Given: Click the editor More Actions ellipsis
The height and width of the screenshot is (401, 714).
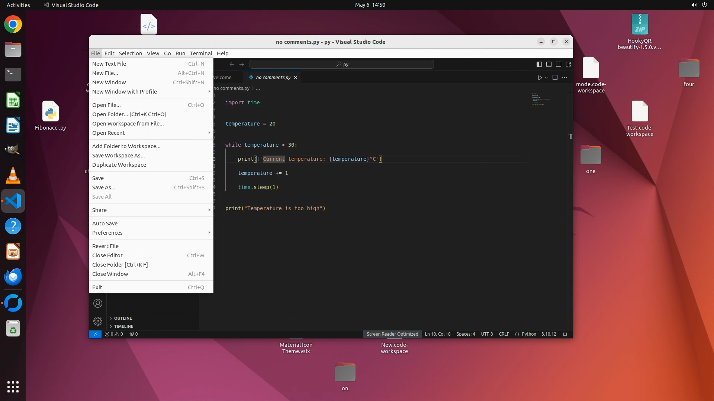Looking at the screenshot, I should coord(565,78).
